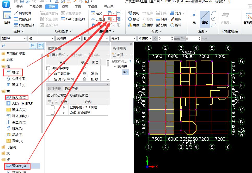Toggle lock for 选用标准图 drawing
Screen dimensions: 252x173
[84, 79]
